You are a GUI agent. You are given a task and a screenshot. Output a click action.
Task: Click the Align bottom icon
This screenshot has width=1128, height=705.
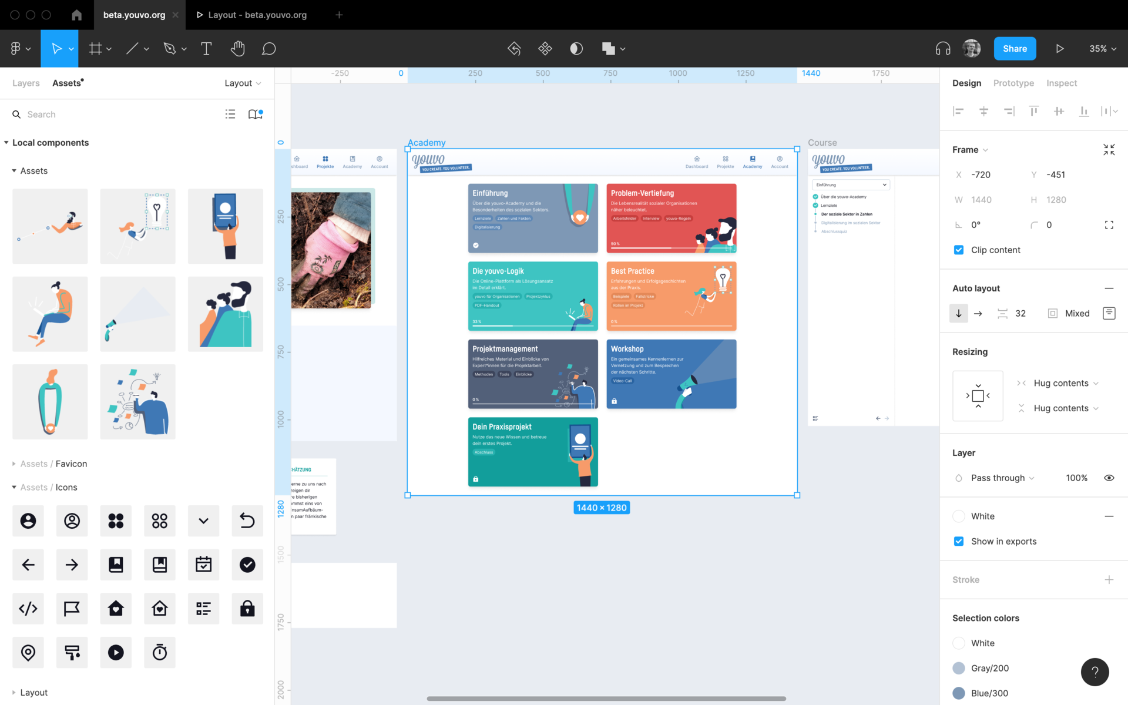pyautogui.click(x=1084, y=111)
